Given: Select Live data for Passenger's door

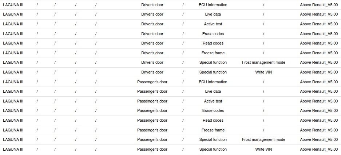Looking at the screenshot, I should pyautogui.click(x=213, y=91).
